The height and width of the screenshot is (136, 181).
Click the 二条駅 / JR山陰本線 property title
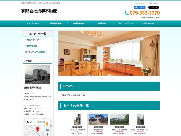click(77, 130)
